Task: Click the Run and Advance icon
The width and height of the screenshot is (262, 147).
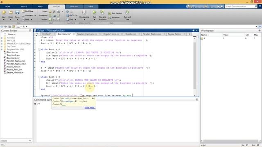Action: click(102, 12)
